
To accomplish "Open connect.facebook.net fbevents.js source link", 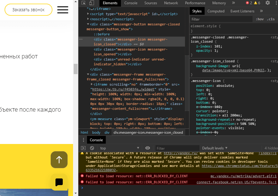I will point(236,182).
